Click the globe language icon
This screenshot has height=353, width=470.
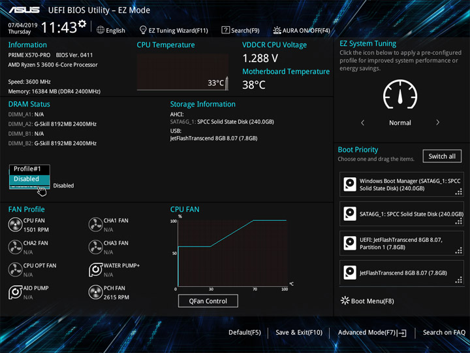(101, 30)
